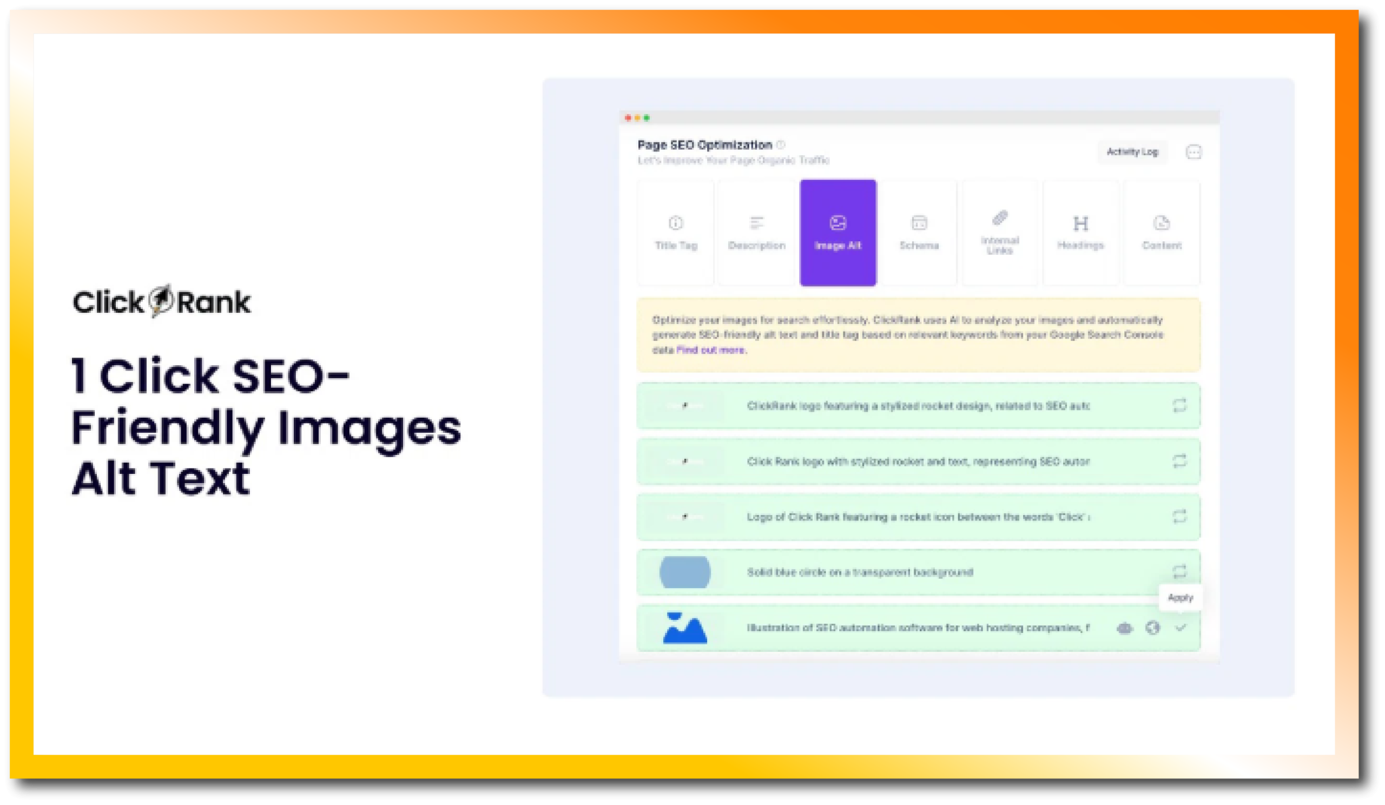This screenshot has width=1385, height=805.
Task: Open the Content tab
Action: point(1162,233)
